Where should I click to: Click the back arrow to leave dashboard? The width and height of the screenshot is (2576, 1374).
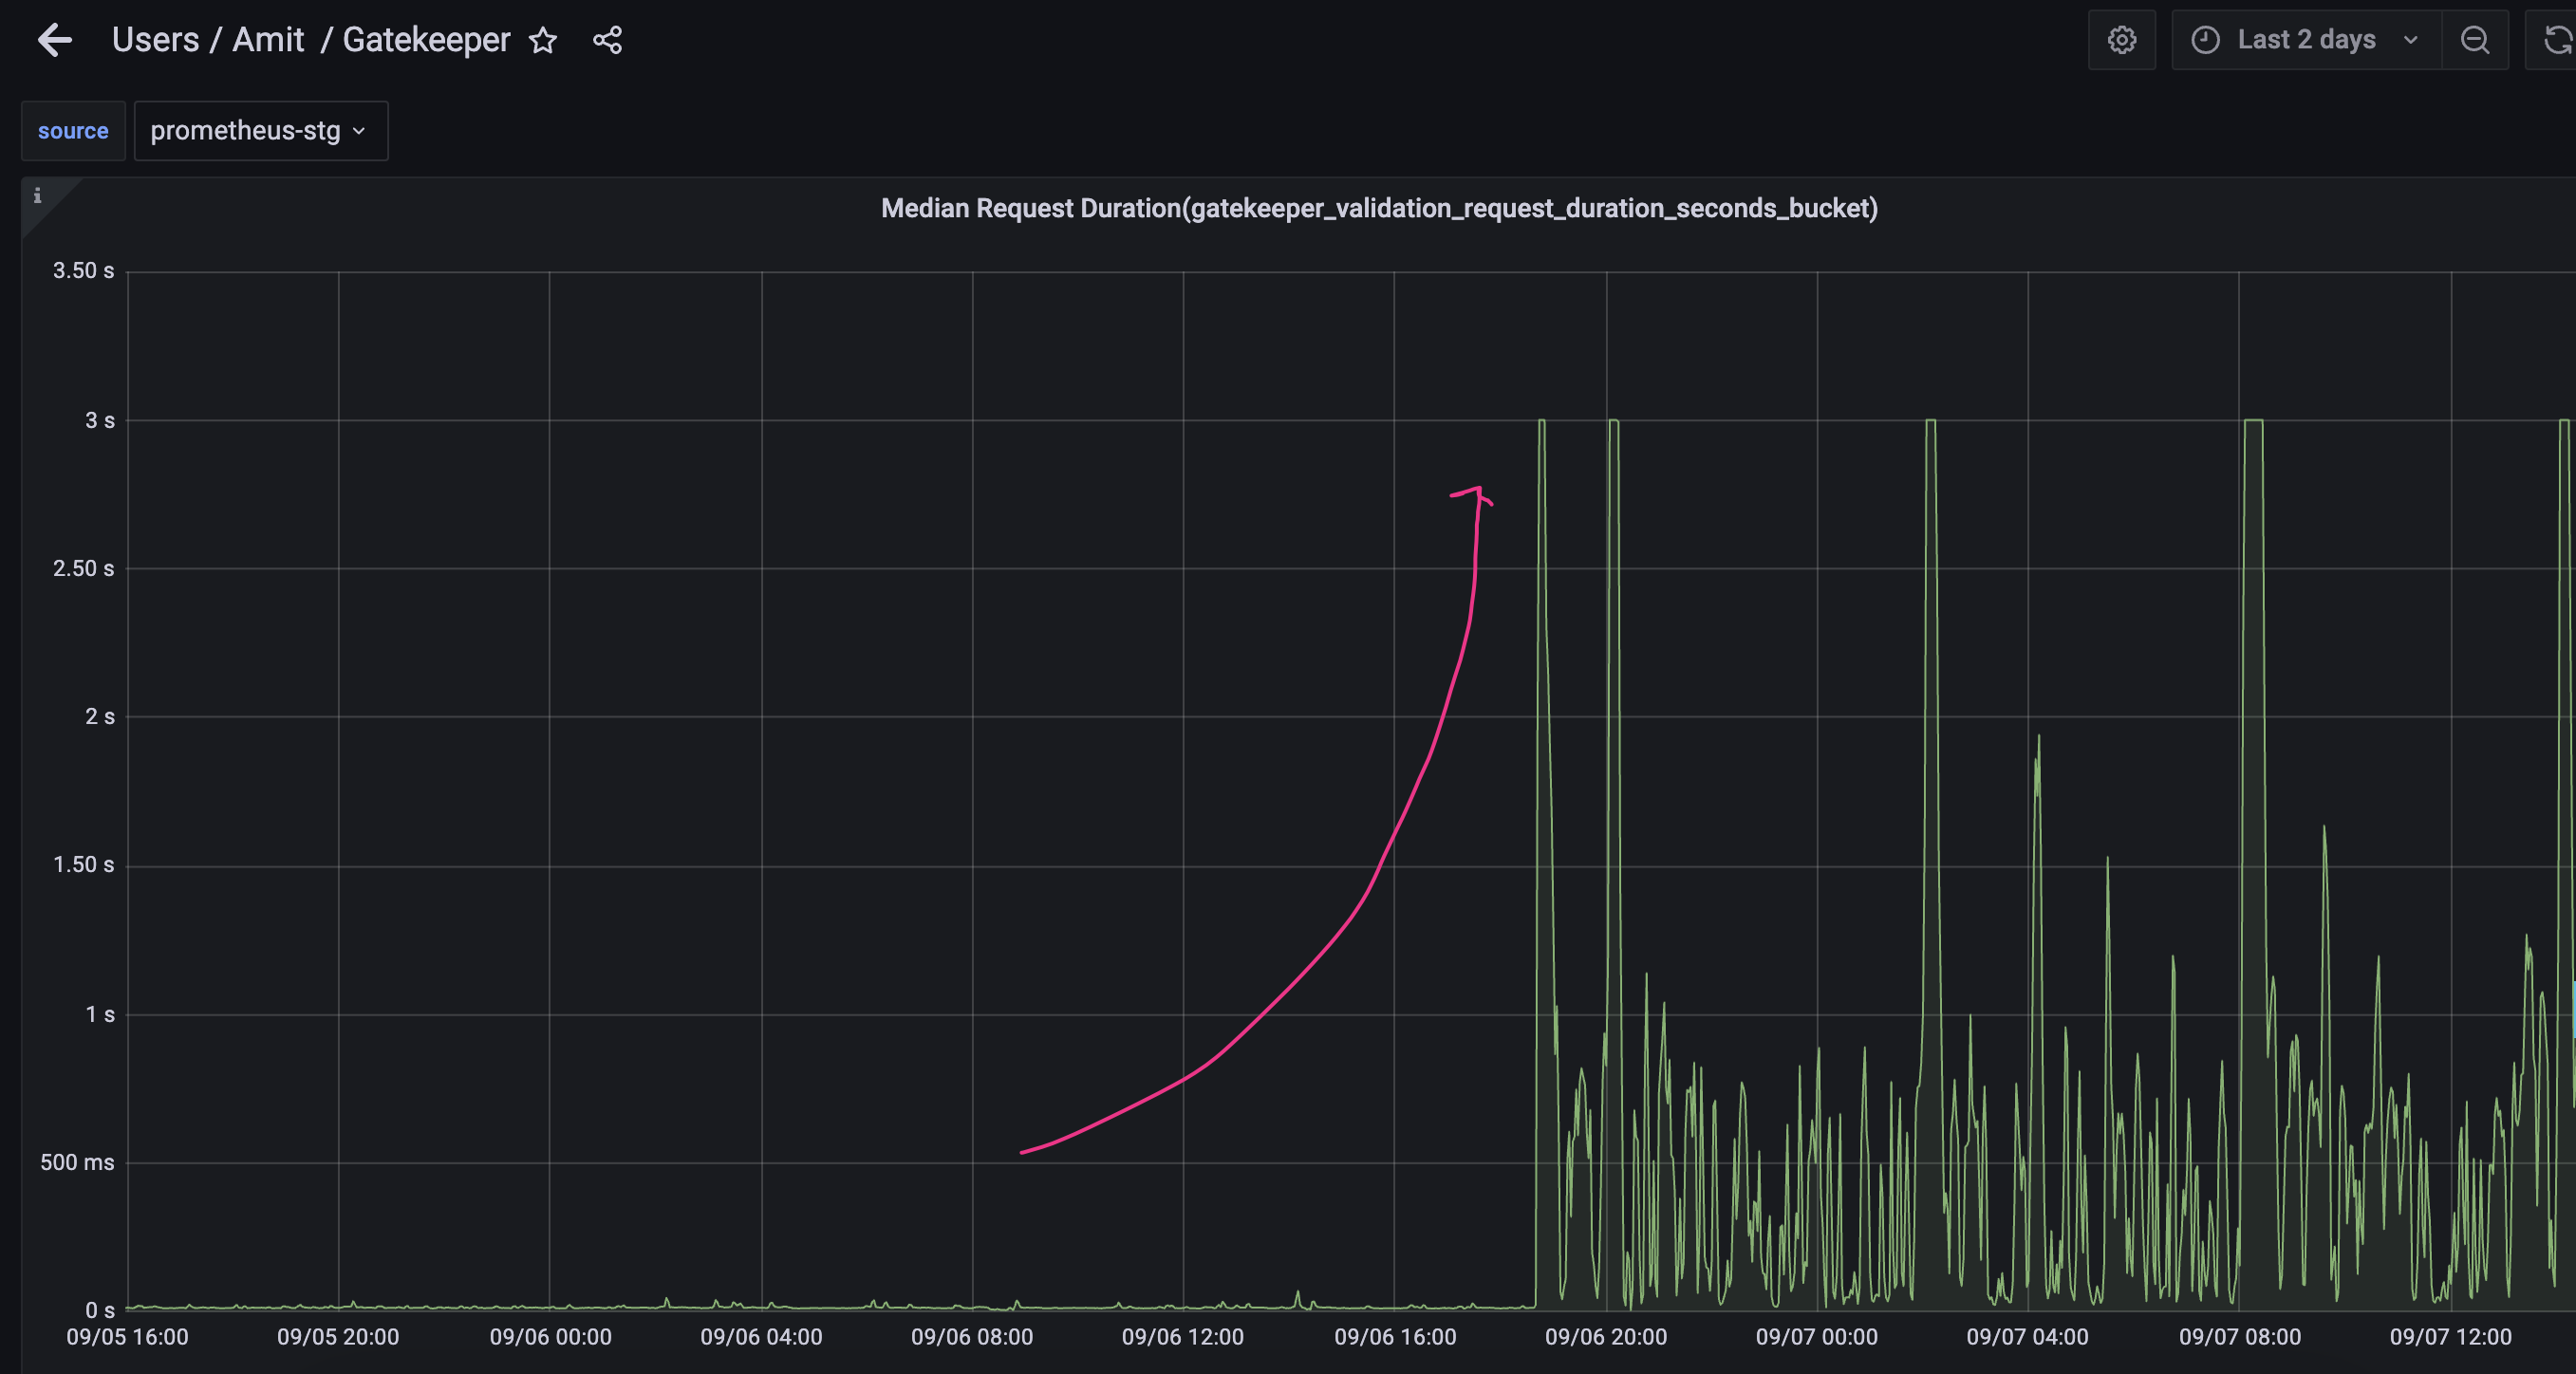click(55, 40)
